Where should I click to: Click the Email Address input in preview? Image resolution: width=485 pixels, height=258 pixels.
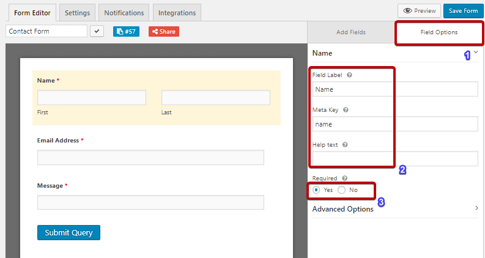(x=150, y=158)
